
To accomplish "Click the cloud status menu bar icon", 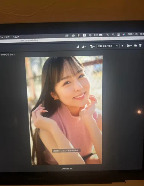I will pyautogui.click(x=73, y=36).
